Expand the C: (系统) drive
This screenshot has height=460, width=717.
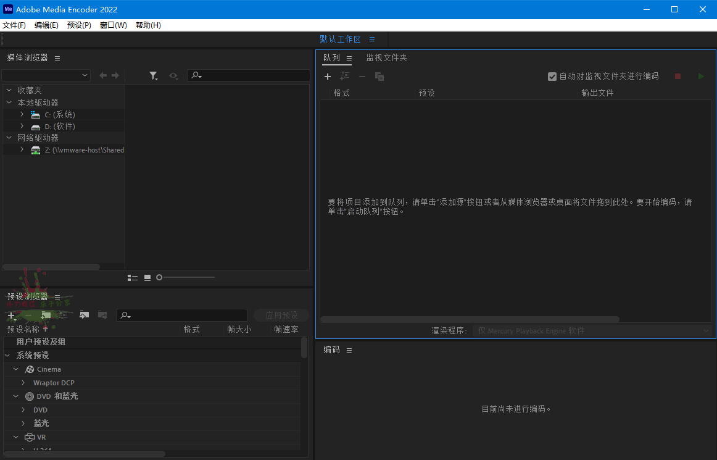click(x=22, y=114)
